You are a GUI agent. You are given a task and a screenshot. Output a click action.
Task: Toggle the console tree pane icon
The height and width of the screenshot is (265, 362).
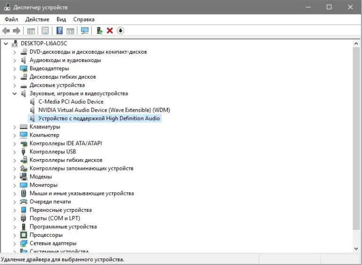[31, 31]
